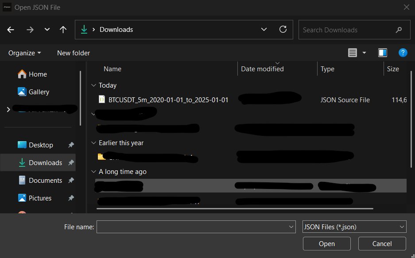The width and height of the screenshot is (415, 258).
Task: Collapse the Today group
Action: pos(93,85)
